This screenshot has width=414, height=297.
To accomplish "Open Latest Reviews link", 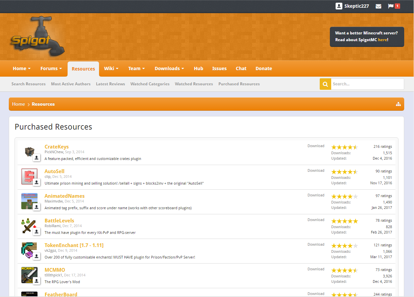I will (111, 84).
